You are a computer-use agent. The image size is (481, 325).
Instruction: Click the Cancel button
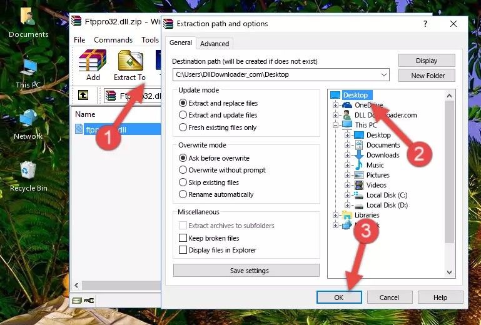[389, 297]
